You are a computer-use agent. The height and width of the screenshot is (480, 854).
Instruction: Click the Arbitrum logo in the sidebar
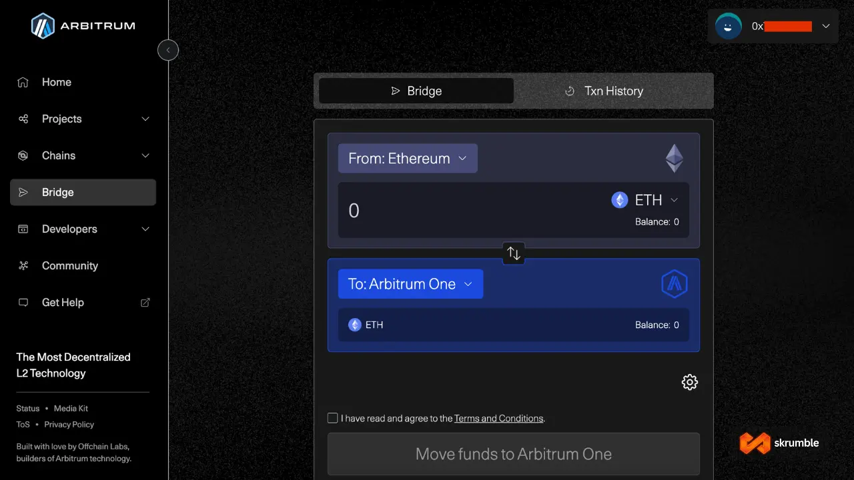click(83, 26)
